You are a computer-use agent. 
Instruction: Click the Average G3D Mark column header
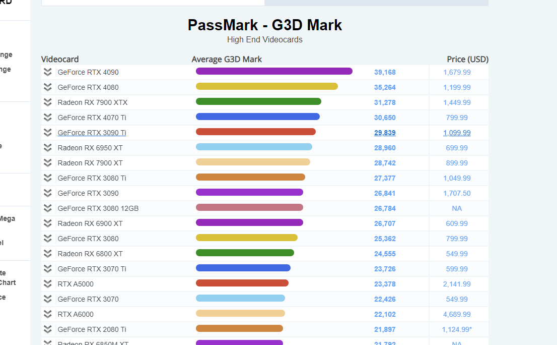(x=227, y=59)
